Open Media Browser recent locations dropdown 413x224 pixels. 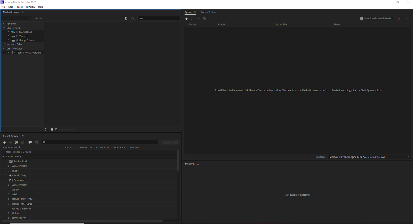(17, 18)
